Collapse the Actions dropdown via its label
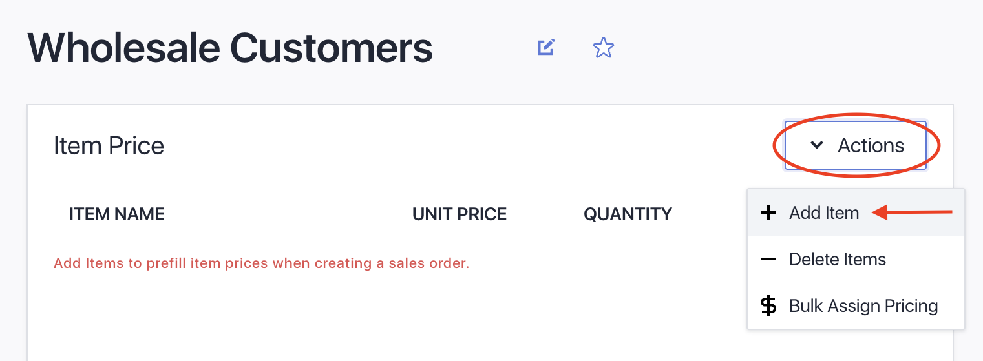This screenshot has width=983, height=361. pyautogui.click(x=871, y=145)
